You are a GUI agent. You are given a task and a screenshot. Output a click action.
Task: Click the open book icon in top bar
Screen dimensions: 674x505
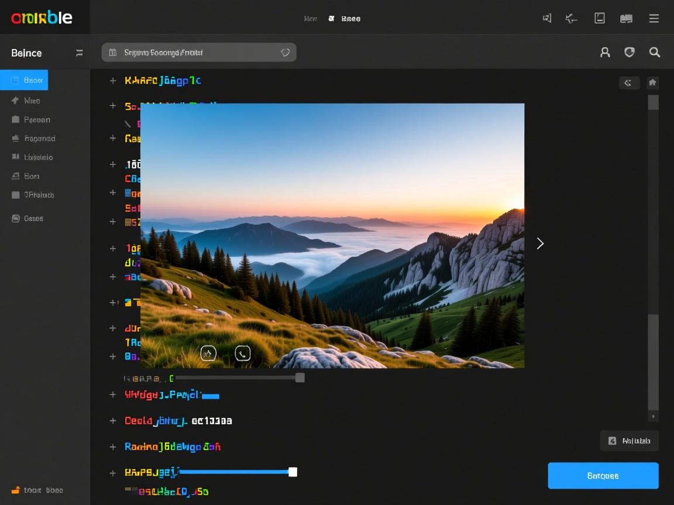click(626, 19)
